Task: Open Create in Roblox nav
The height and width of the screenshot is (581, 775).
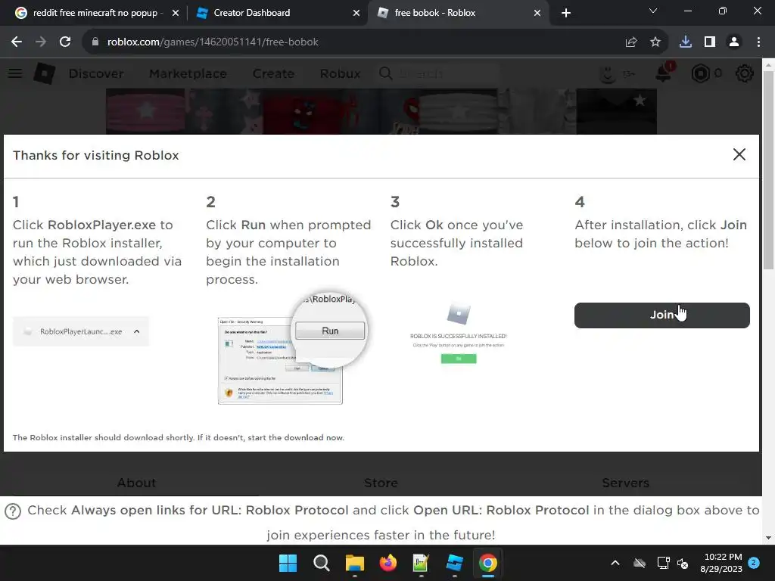Action: (273, 73)
